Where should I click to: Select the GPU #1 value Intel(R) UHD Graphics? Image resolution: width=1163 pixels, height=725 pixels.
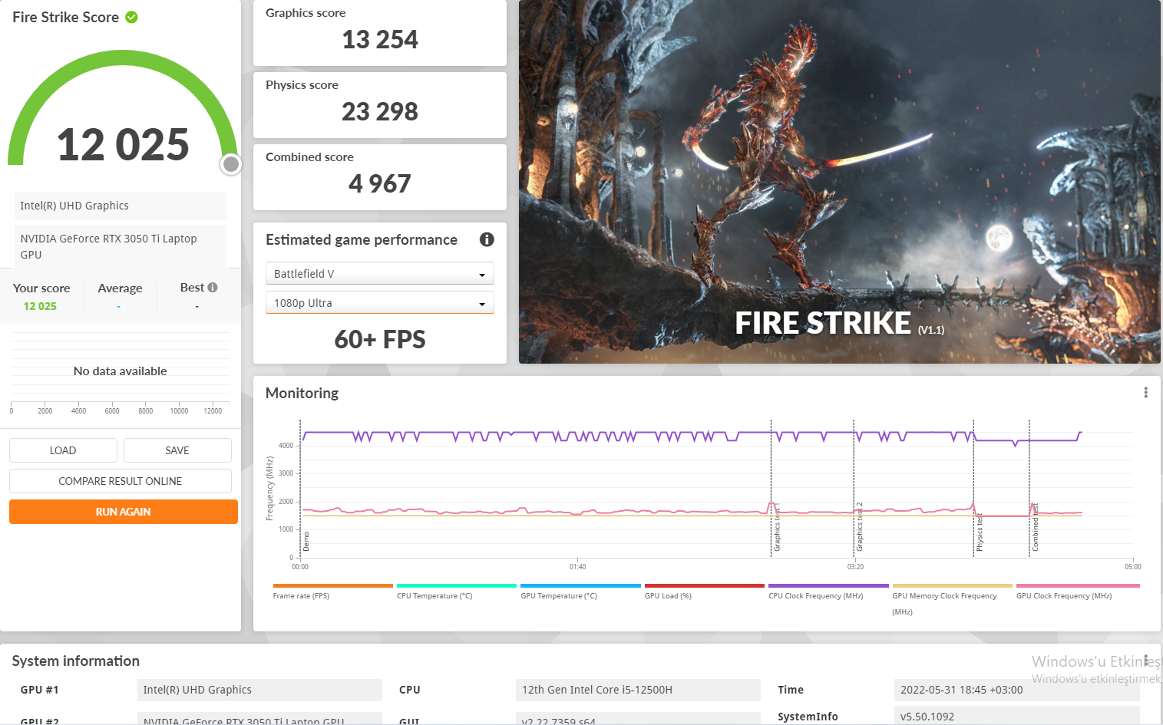[259, 690]
